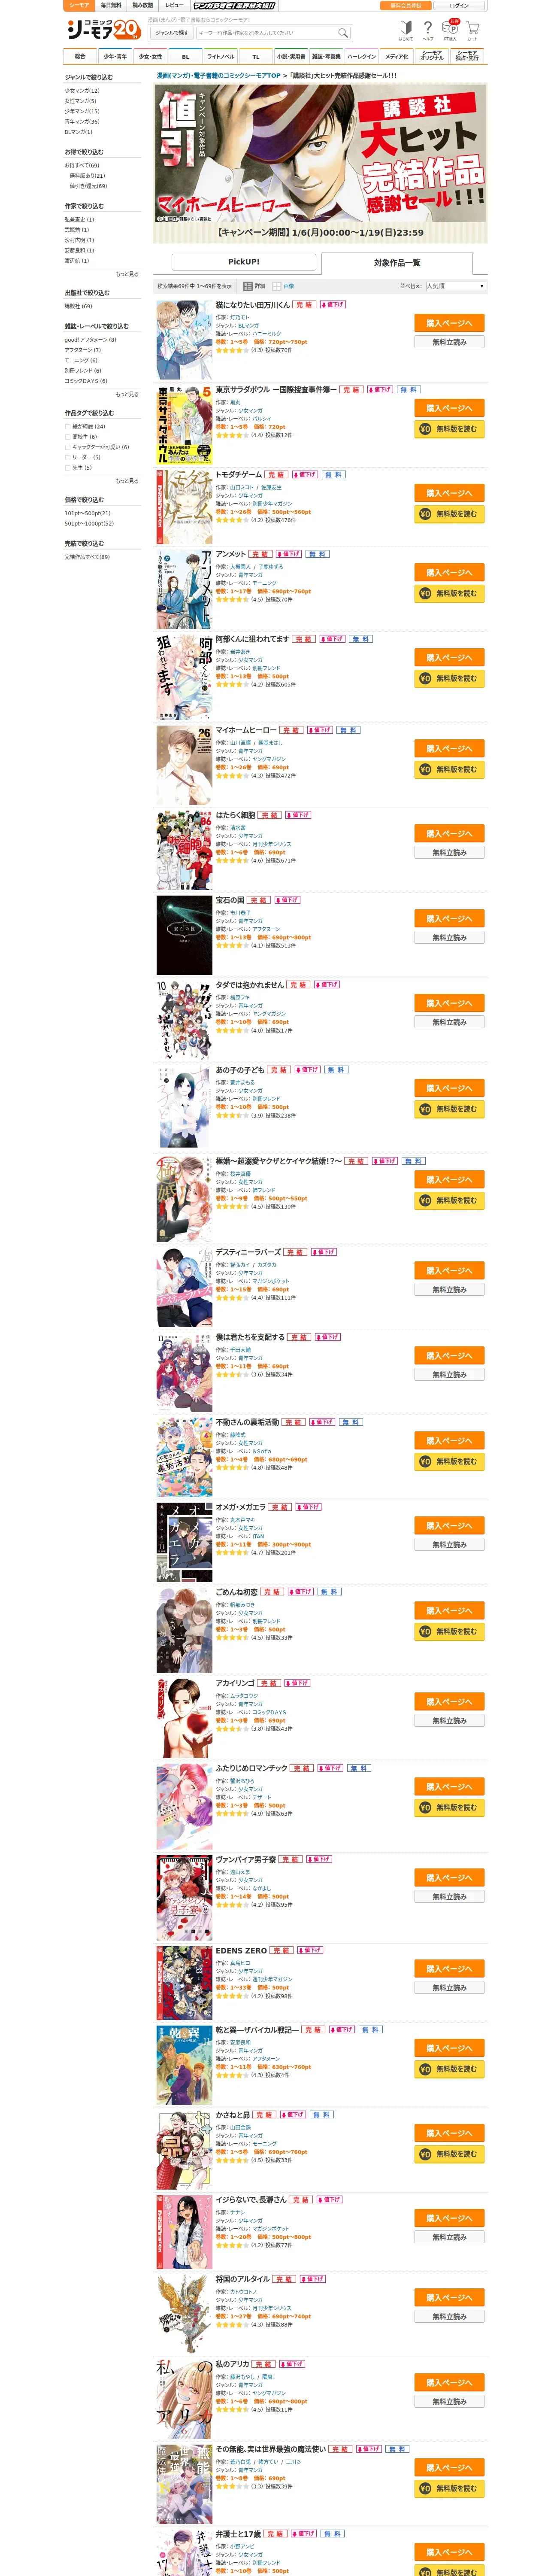Open the 人気順 sort order dropdown
This screenshot has width=551, height=2576.
[456, 286]
